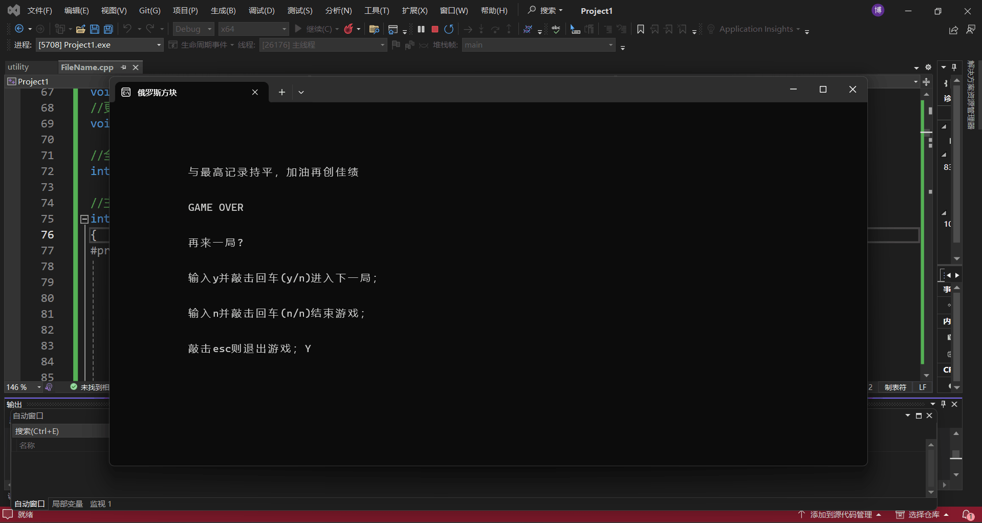The image size is (982, 523).
Task: Close the FileName.cpp tab
Action: pyautogui.click(x=136, y=67)
